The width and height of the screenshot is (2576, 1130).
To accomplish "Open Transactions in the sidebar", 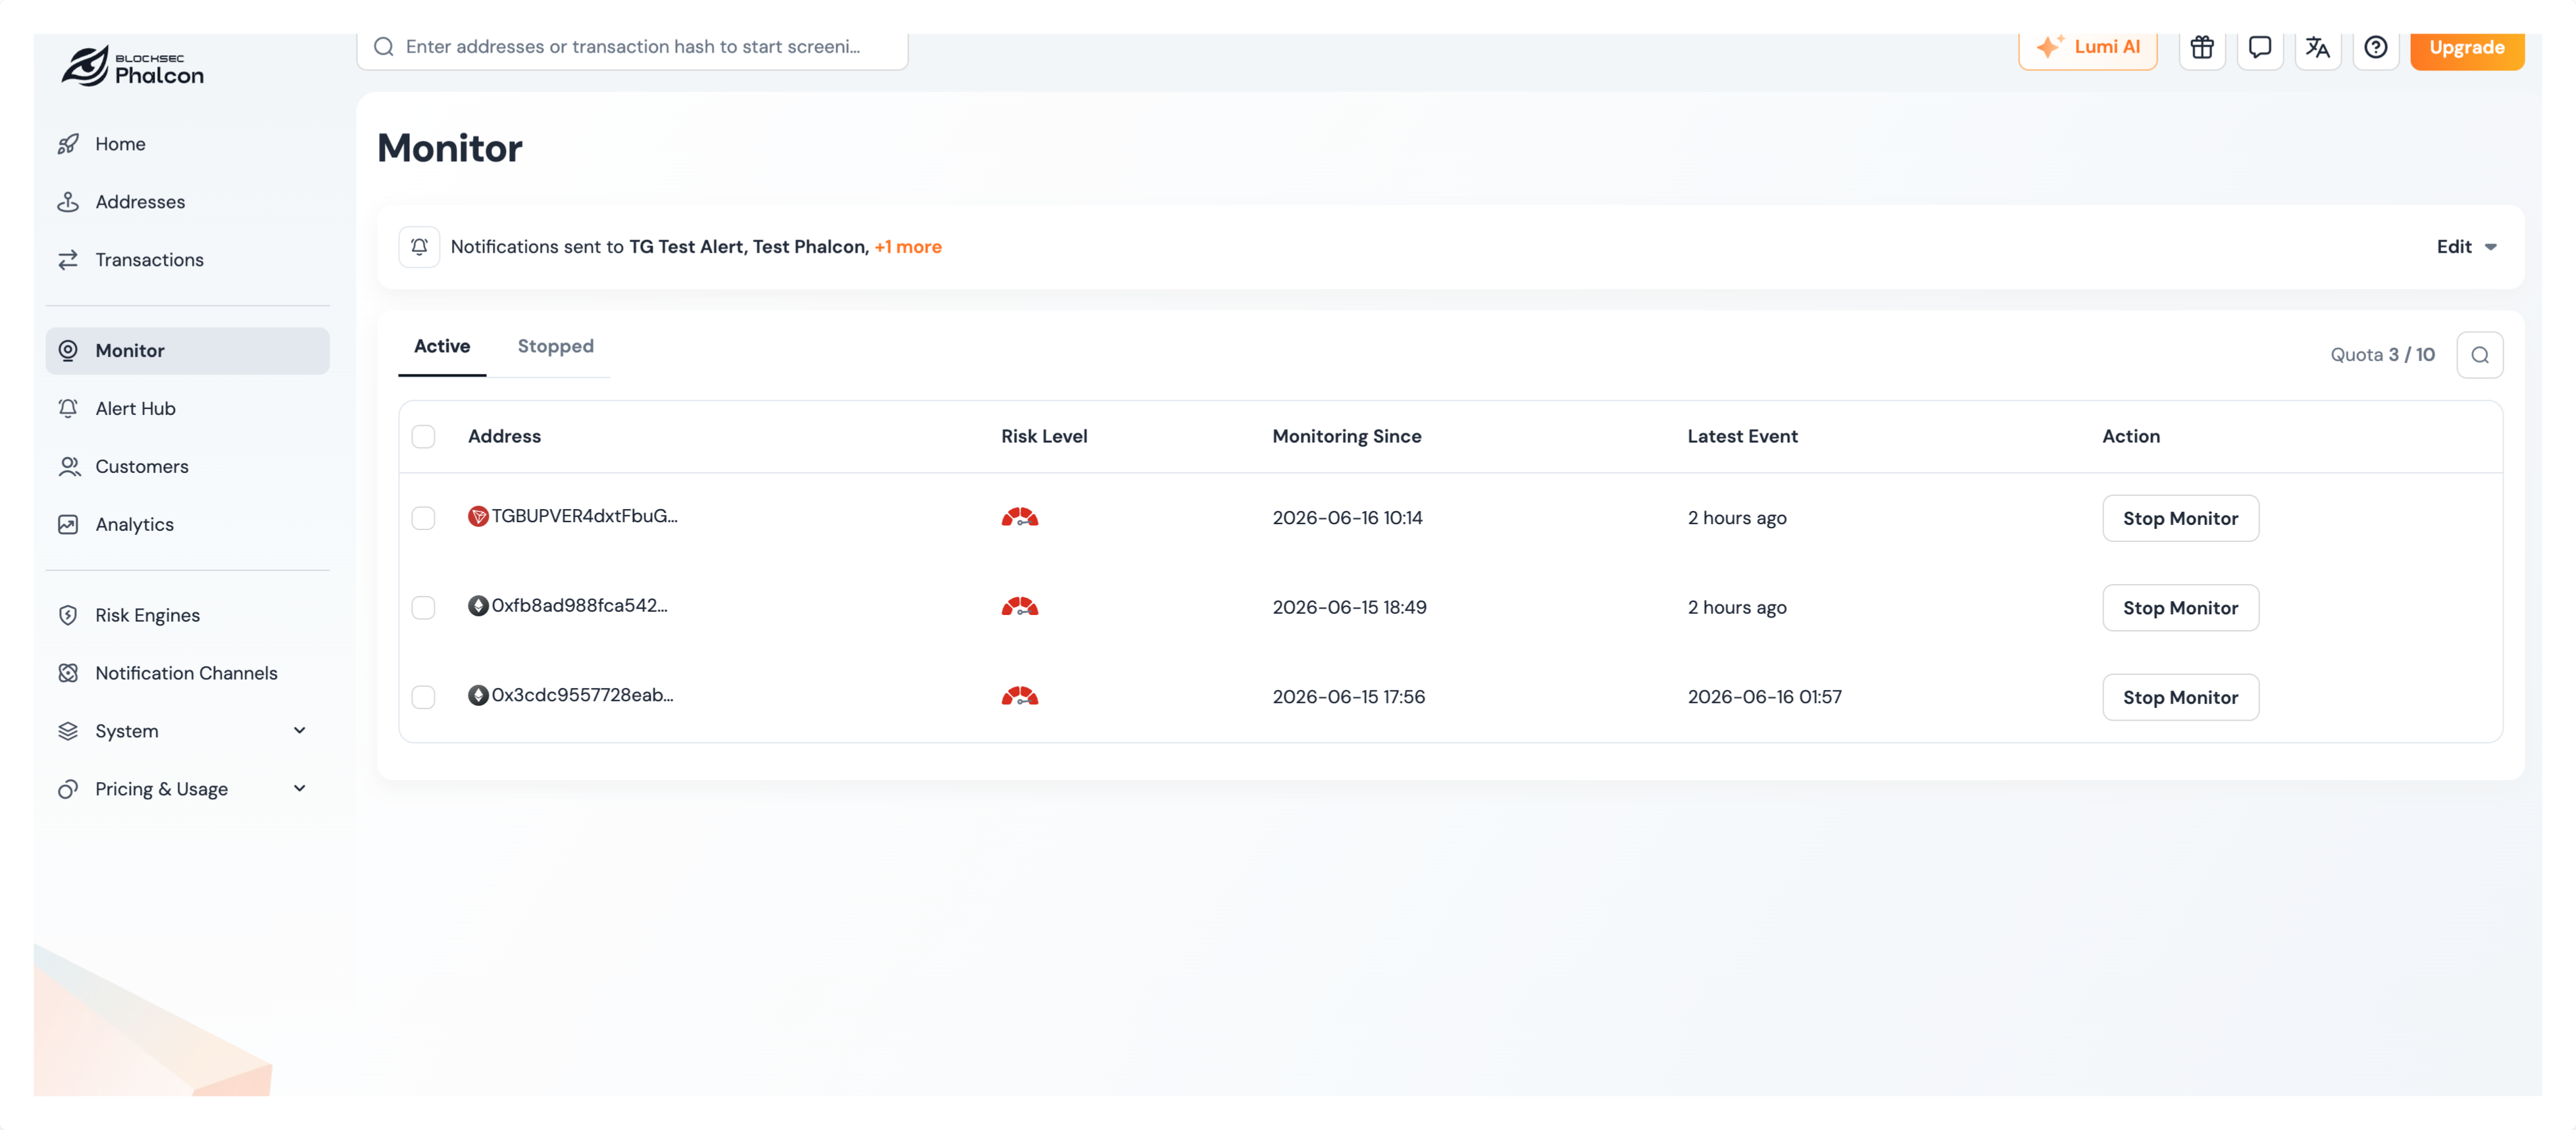I will pyautogui.click(x=187, y=260).
